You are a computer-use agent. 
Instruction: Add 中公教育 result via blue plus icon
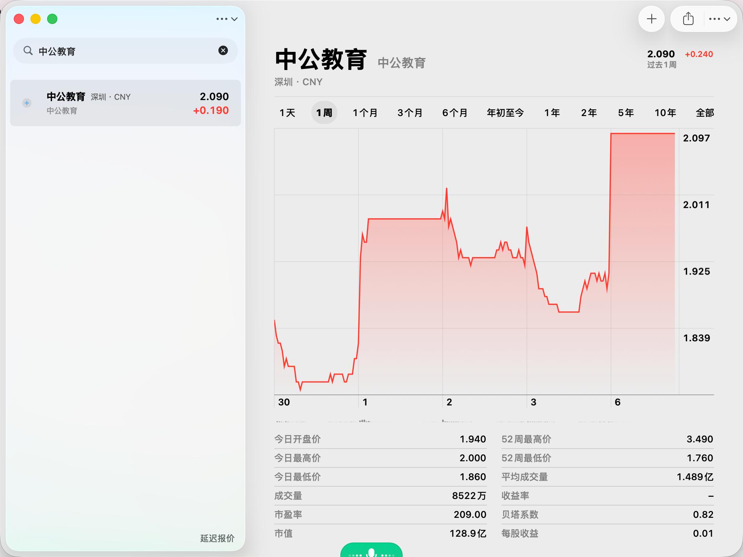(x=27, y=103)
